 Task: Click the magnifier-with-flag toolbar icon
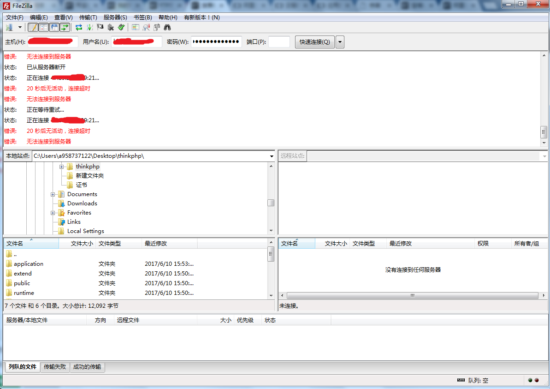pyautogui.click(x=146, y=27)
